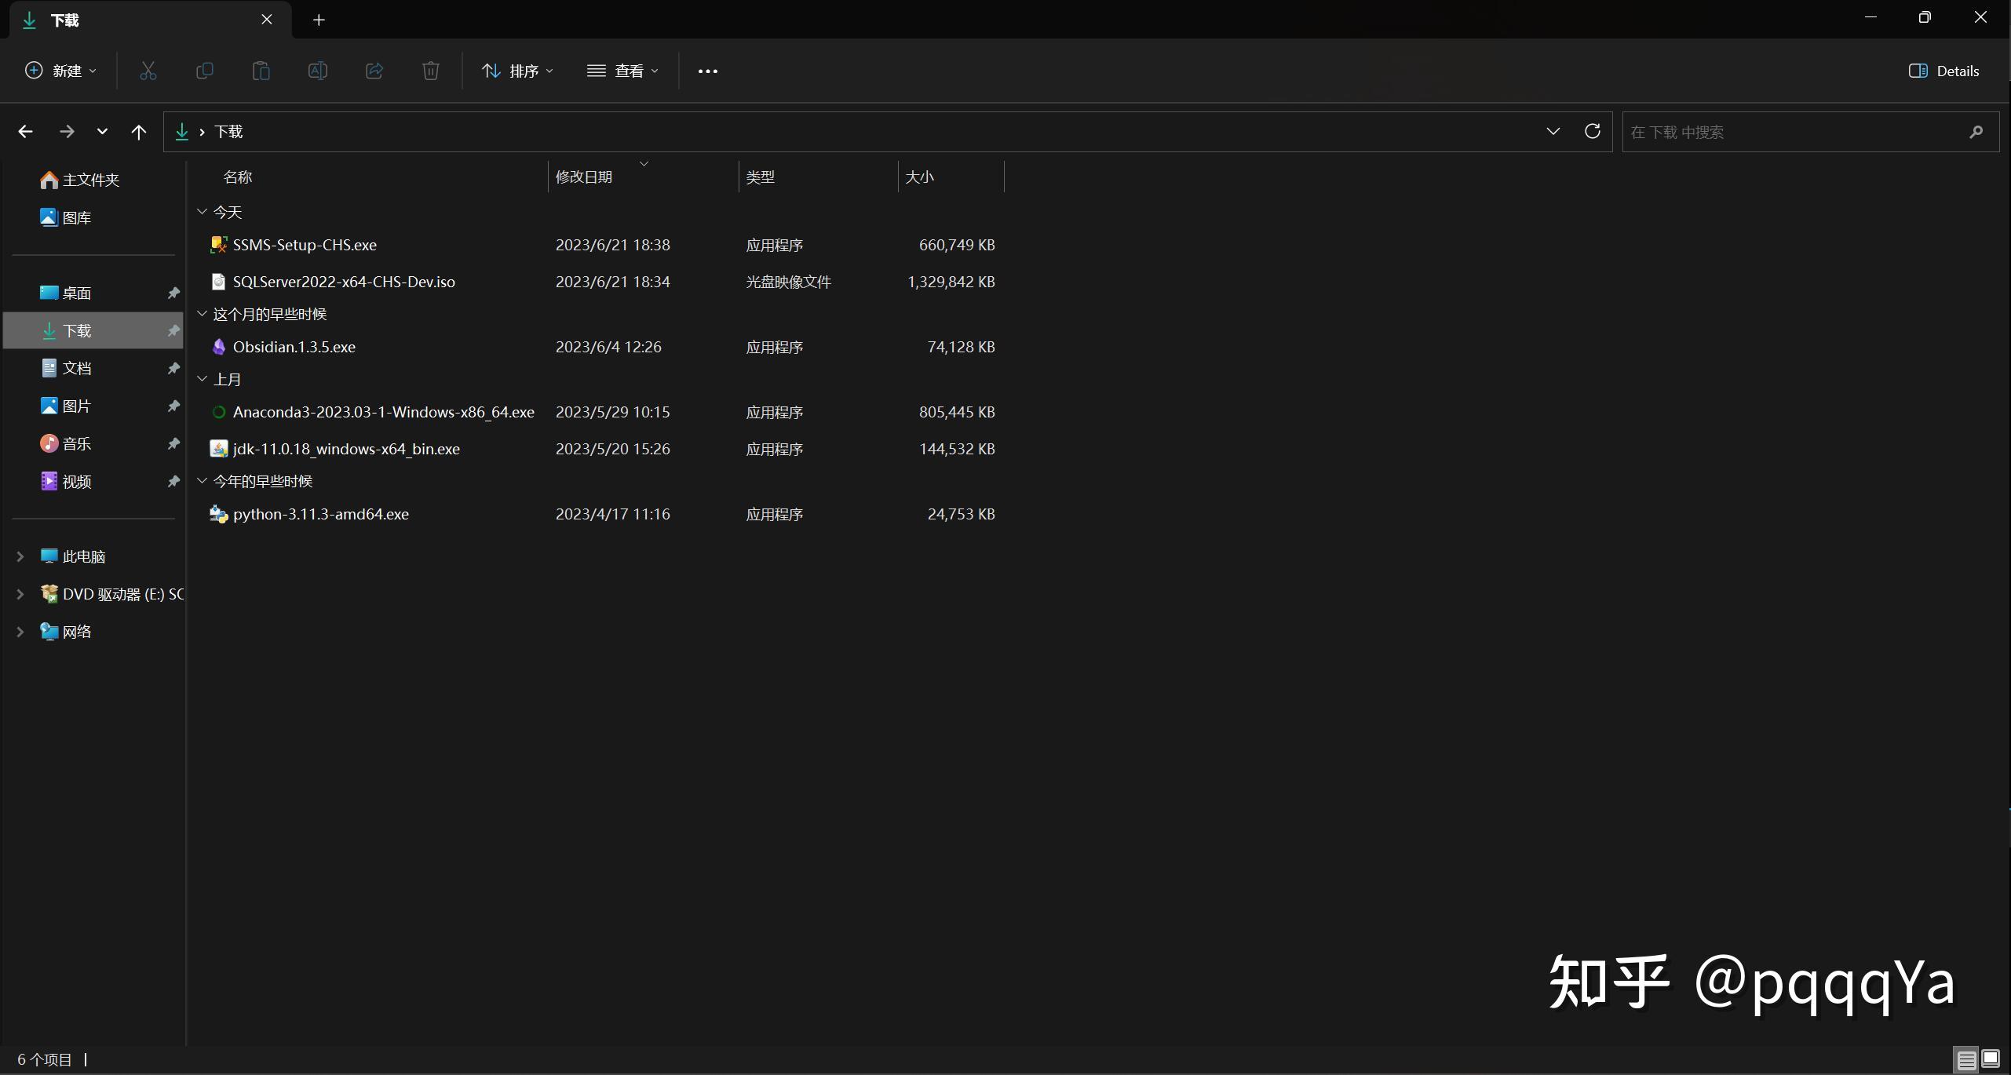The width and height of the screenshot is (2011, 1075).
Task: Click the date 2023/4/17 11:16
Action: (x=613, y=514)
